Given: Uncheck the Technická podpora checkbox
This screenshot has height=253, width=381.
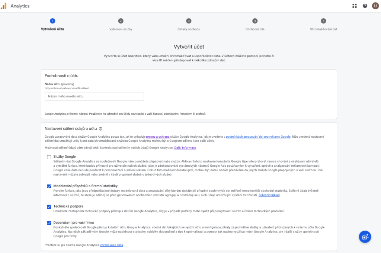Looking at the screenshot, I should pyautogui.click(x=49, y=206).
